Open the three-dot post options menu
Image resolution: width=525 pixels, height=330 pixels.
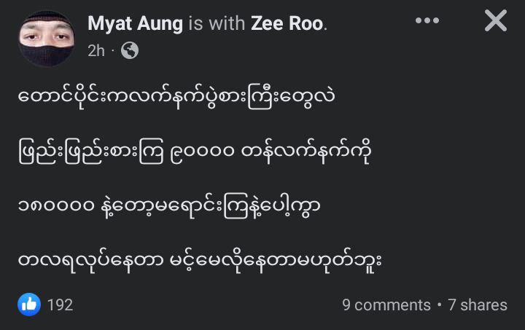[427, 21]
